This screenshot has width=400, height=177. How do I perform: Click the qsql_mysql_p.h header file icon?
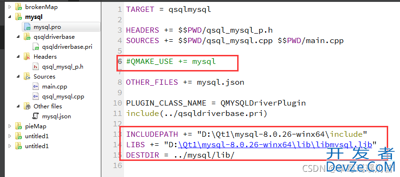[x=36, y=67]
